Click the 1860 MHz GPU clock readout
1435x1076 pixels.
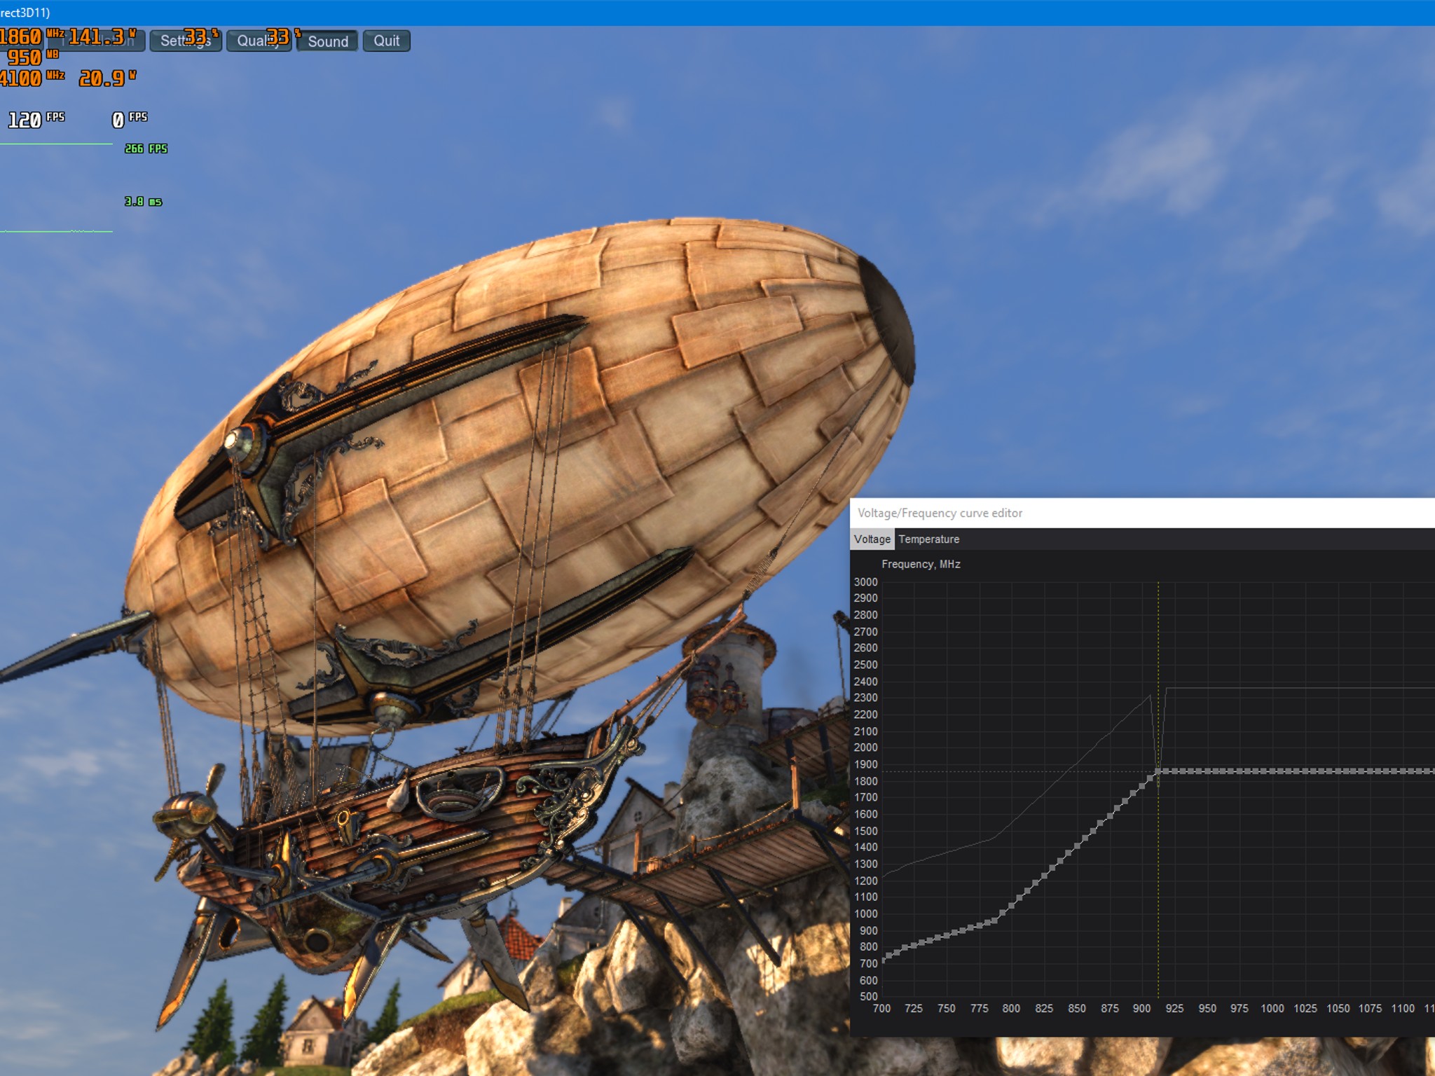(x=31, y=36)
